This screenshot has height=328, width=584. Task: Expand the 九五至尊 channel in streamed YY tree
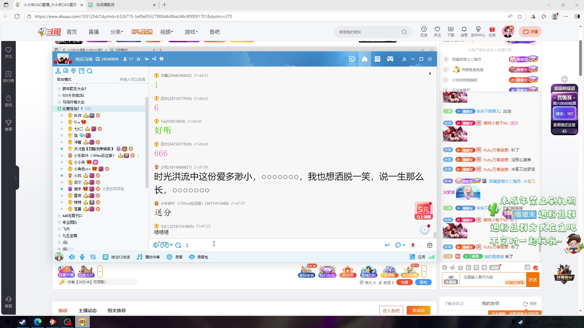(59, 236)
